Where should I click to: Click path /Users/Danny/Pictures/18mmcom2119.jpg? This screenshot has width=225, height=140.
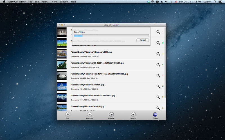coord(91,52)
